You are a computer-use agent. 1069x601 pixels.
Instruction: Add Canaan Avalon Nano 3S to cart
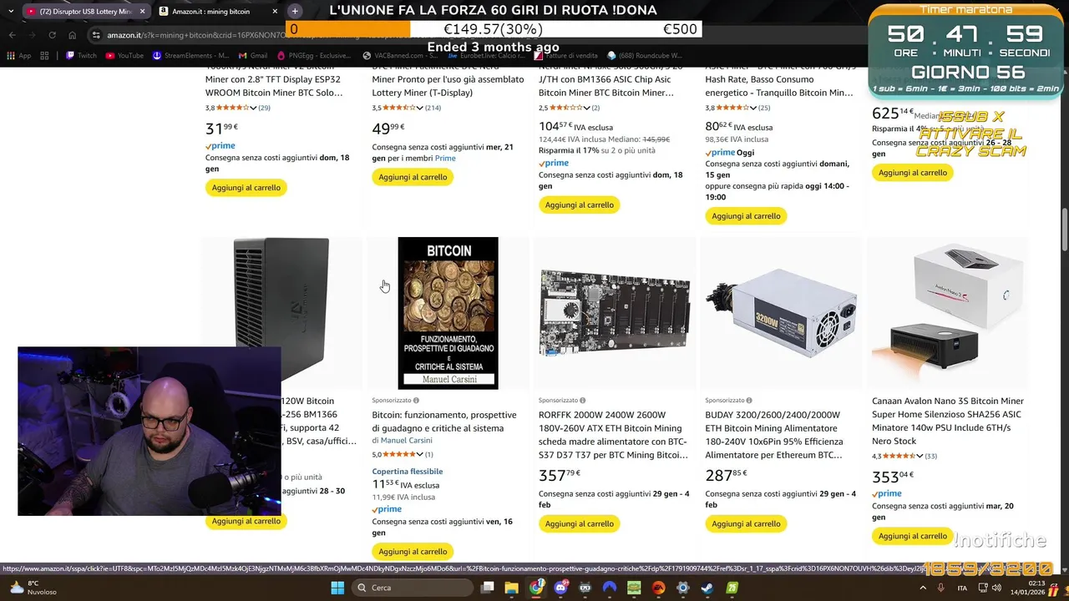913,536
